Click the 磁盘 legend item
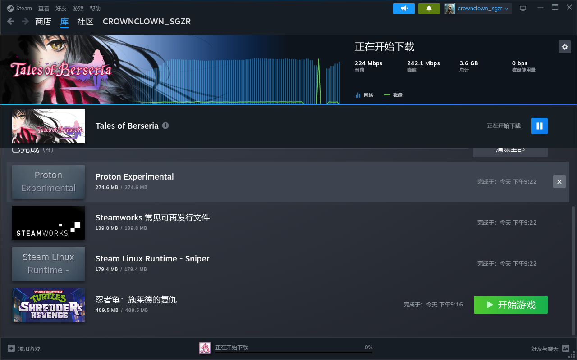The width and height of the screenshot is (577, 360). pos(393,95)
